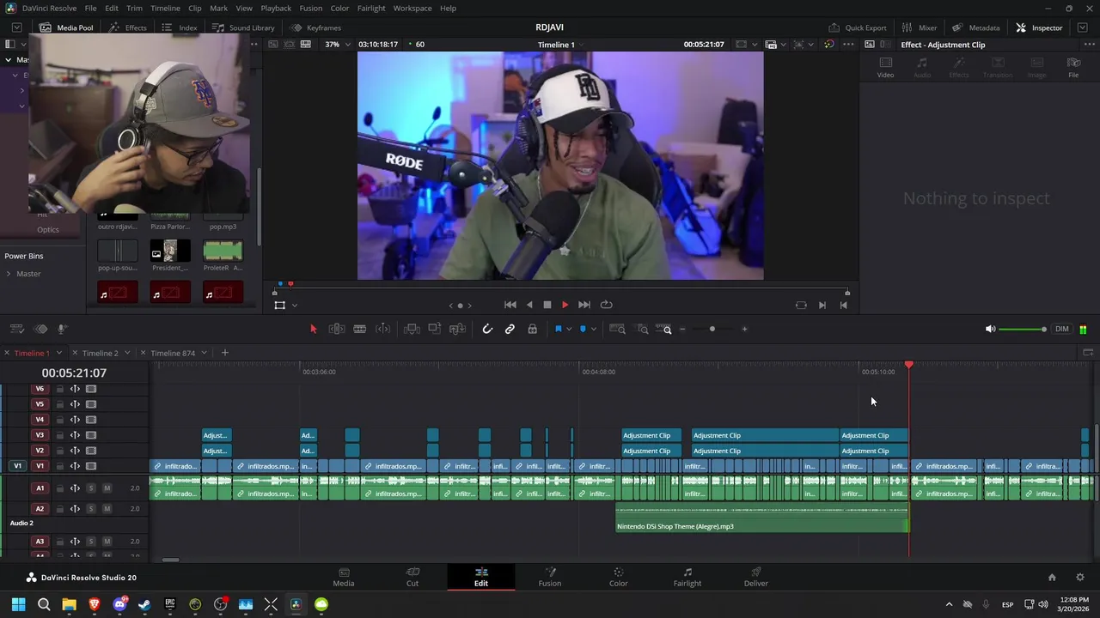Click the timeline zoom-in plus button
The height and width of the screenshot is (618, 1100).
click(744, 329)
